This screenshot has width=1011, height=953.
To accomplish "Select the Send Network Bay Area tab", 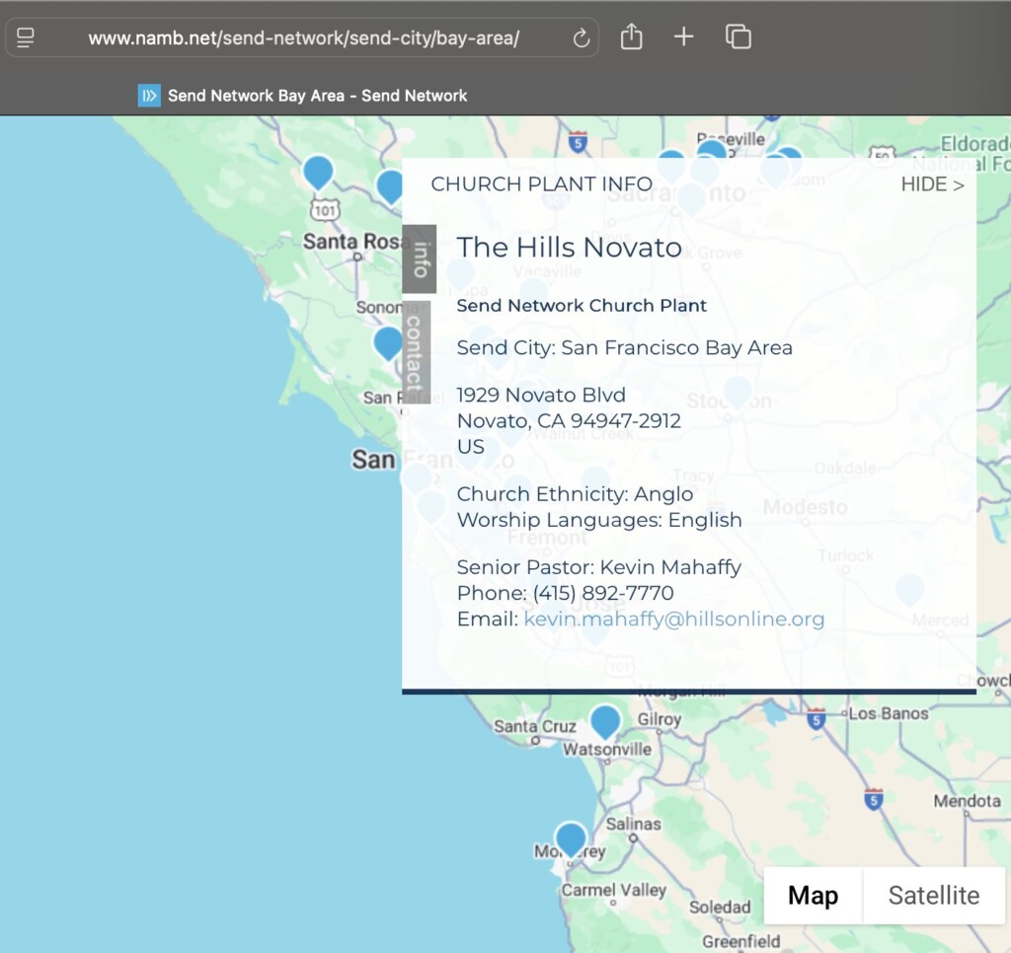I will (x=303, y=96).
